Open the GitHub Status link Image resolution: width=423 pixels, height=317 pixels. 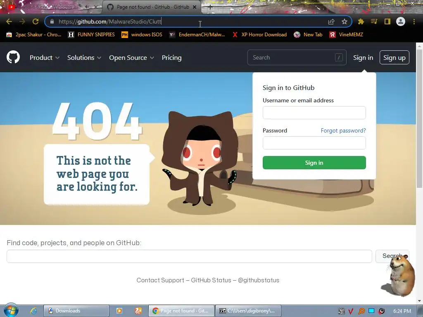211,280
